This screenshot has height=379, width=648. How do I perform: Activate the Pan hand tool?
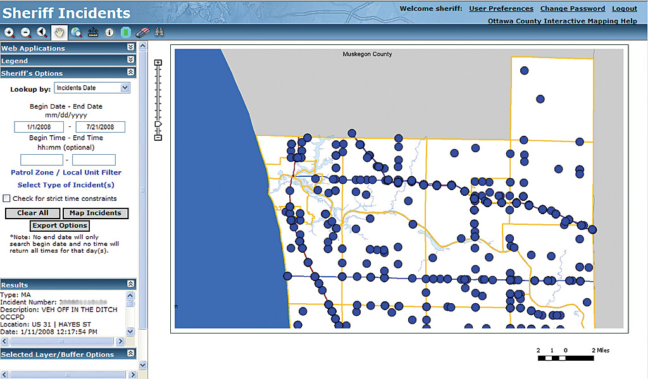click(59, 32)
